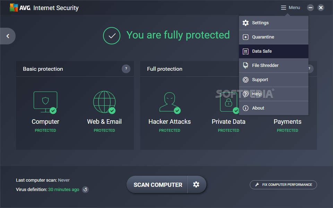This screenshot has width=333, height=208.
Task: Open the Payments tile label
Action: [287, 122]
